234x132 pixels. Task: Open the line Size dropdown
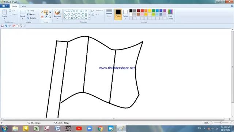[x=109, y=14]
